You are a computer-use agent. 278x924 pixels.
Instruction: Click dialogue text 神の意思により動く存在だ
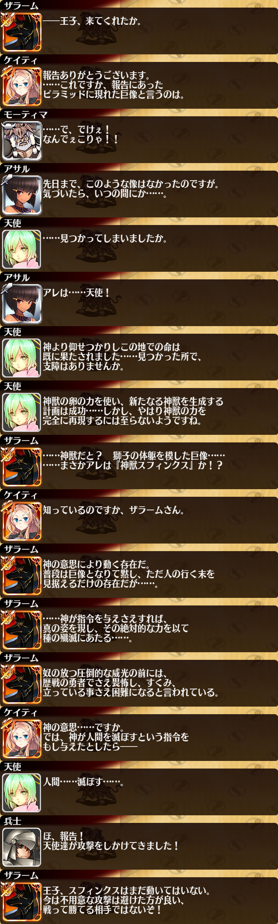[x=96, y=564]
